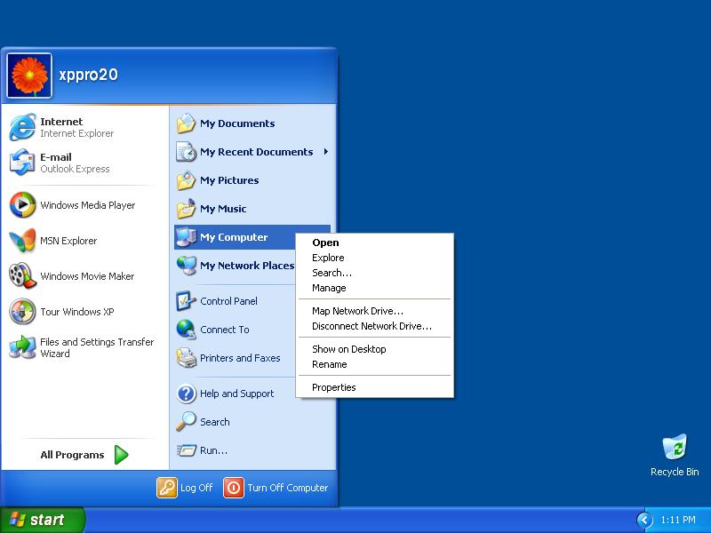711x533 pixels.
Task: Click the Search label in Start menu
Action: coord(215,422)
